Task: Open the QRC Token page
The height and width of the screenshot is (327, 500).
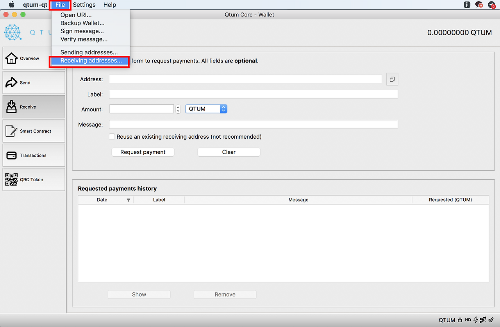Action: (x=34, y=180)
